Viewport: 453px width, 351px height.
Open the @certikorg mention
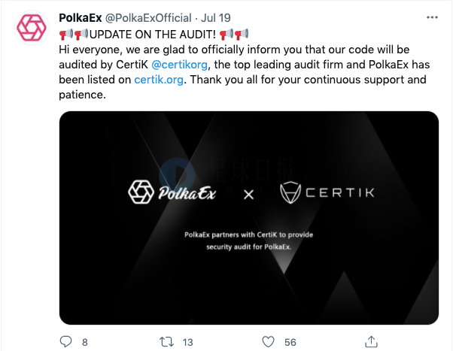[179, 65]
